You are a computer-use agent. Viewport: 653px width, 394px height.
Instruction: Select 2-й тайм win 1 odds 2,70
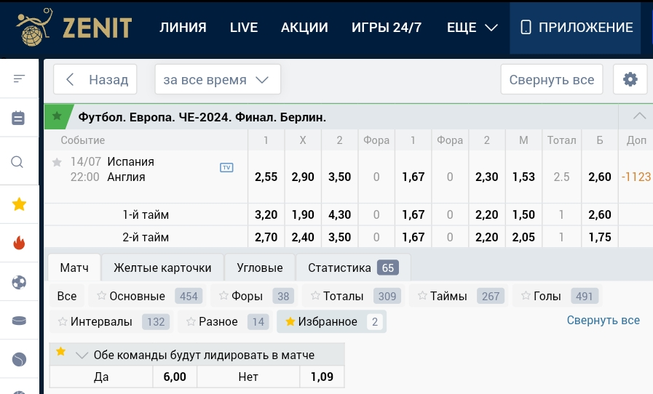(x=266, y=237)
